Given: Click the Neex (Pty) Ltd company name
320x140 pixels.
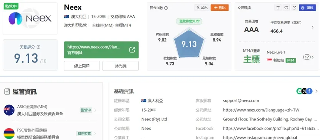Looking at the screenshot, I should coord(154,119).
